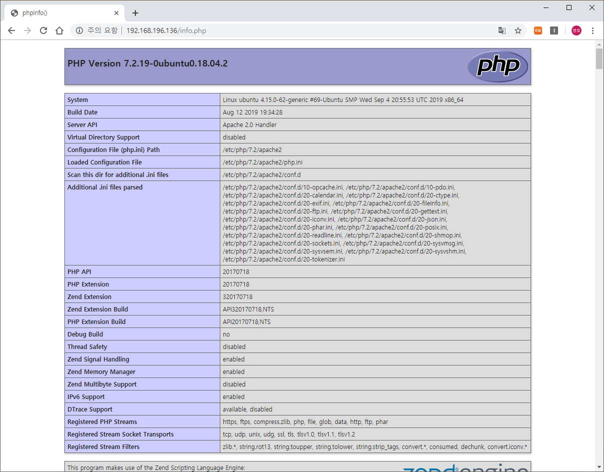Click the tcp, udp, unix transports value

290,434
